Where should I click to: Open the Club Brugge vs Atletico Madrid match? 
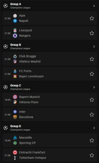(x=49, y=59)
